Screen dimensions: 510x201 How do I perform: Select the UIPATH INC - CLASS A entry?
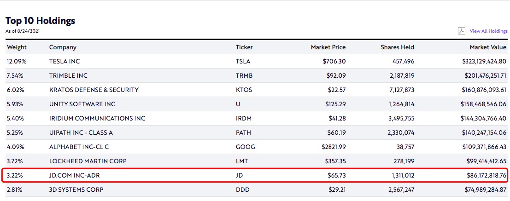point(81,132)
